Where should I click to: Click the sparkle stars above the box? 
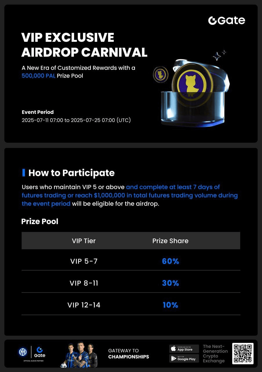[x=219, y=55]
